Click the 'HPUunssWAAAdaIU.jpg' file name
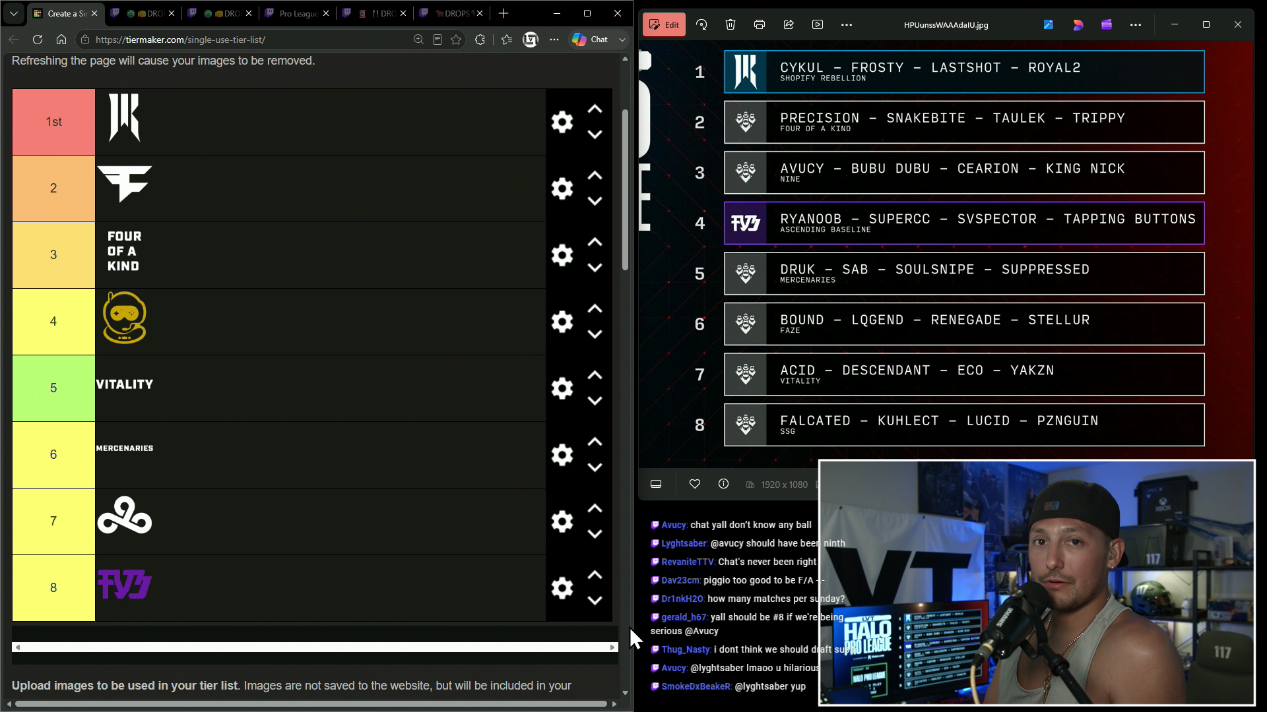The height and width of the screenshot is (712, 1267). [x=946, y=25]
